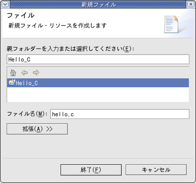Click the new file document icon in banner
The height and width of the screenshot is (183, 196).
pyautogui.click(x=171, y=24)
